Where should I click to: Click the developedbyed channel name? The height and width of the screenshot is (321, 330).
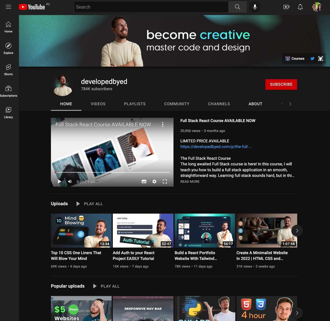104,81
